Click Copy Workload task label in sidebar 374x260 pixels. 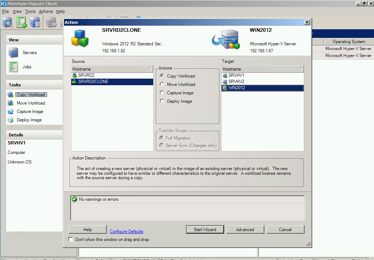coord(31,95)
